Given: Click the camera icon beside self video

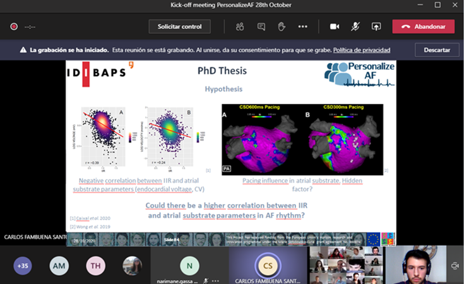Looking at the screenshot, I should click(455, 266).
